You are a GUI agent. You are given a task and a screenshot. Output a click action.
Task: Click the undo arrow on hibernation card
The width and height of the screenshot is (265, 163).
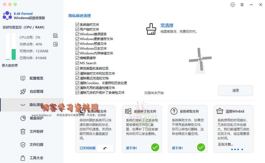click(105, 148)
